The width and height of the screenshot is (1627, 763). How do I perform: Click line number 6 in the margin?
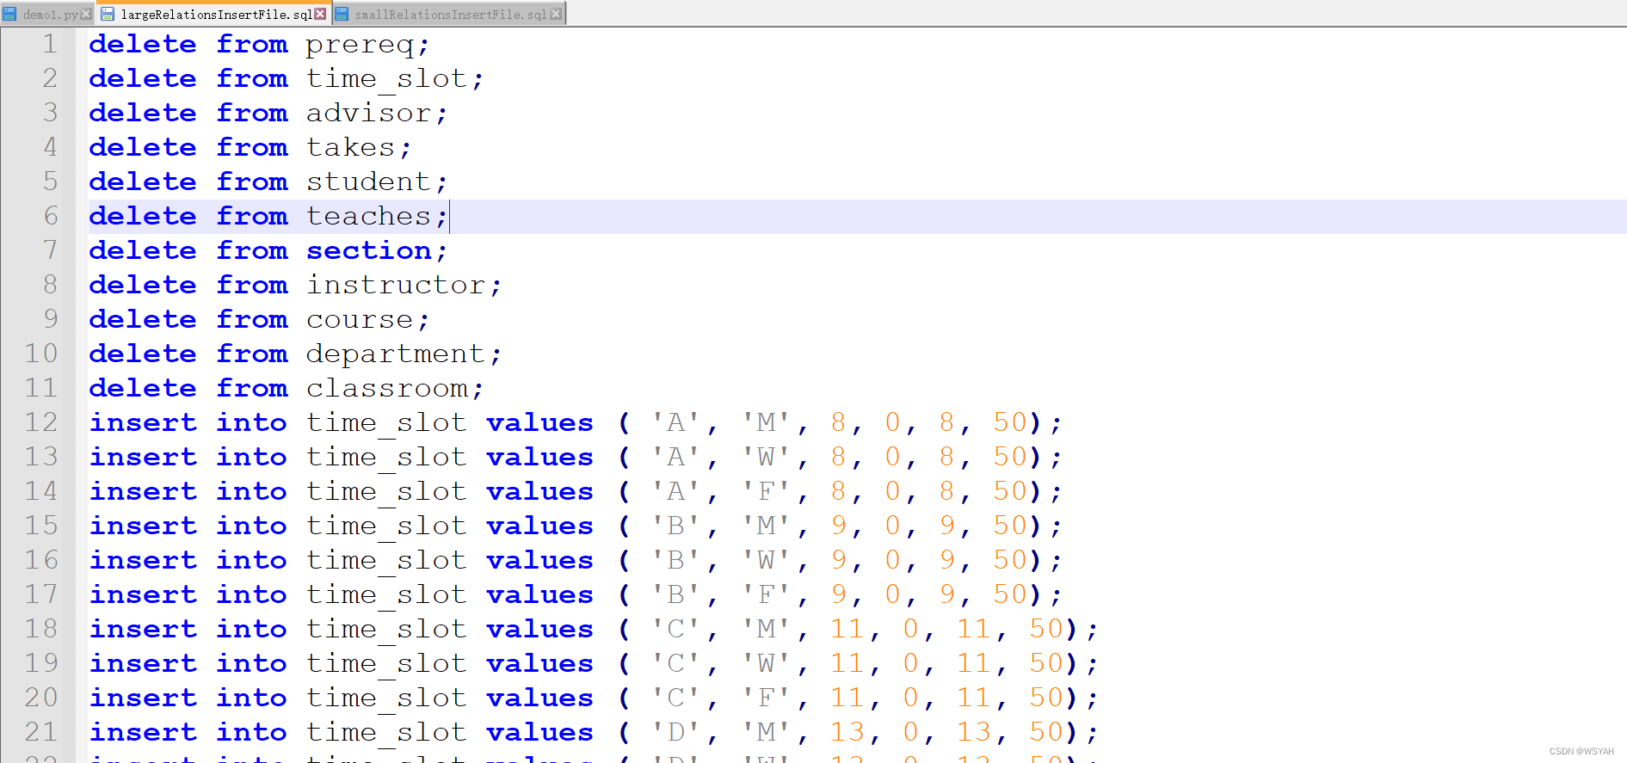(51, 216)
